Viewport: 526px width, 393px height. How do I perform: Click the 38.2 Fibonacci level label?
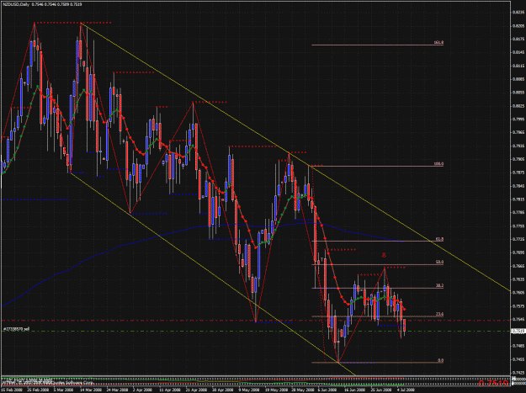[439, 285]
